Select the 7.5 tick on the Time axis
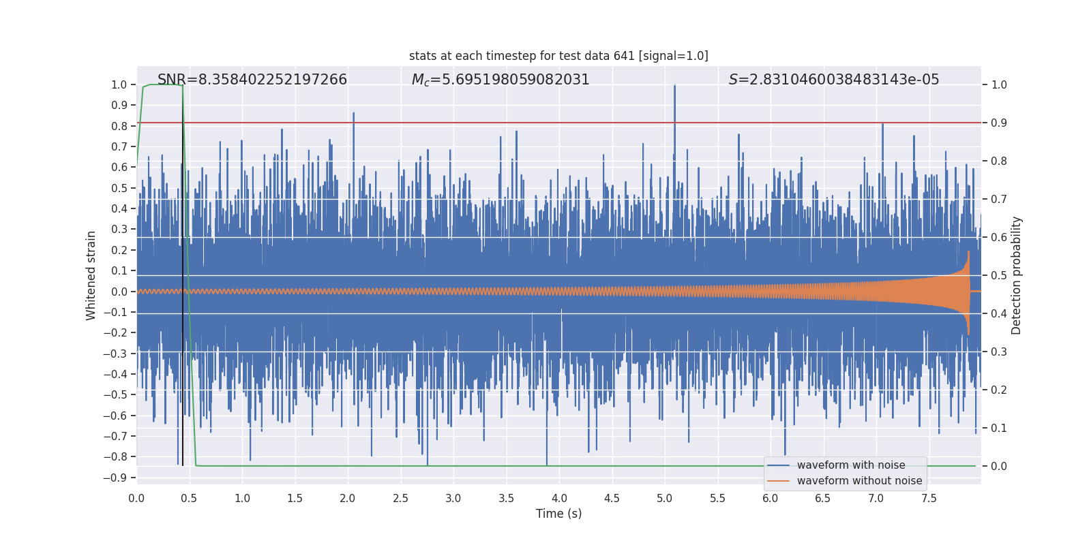This screenshot has width=1091, height=545. pyautogui.click(x=929, y=498)
